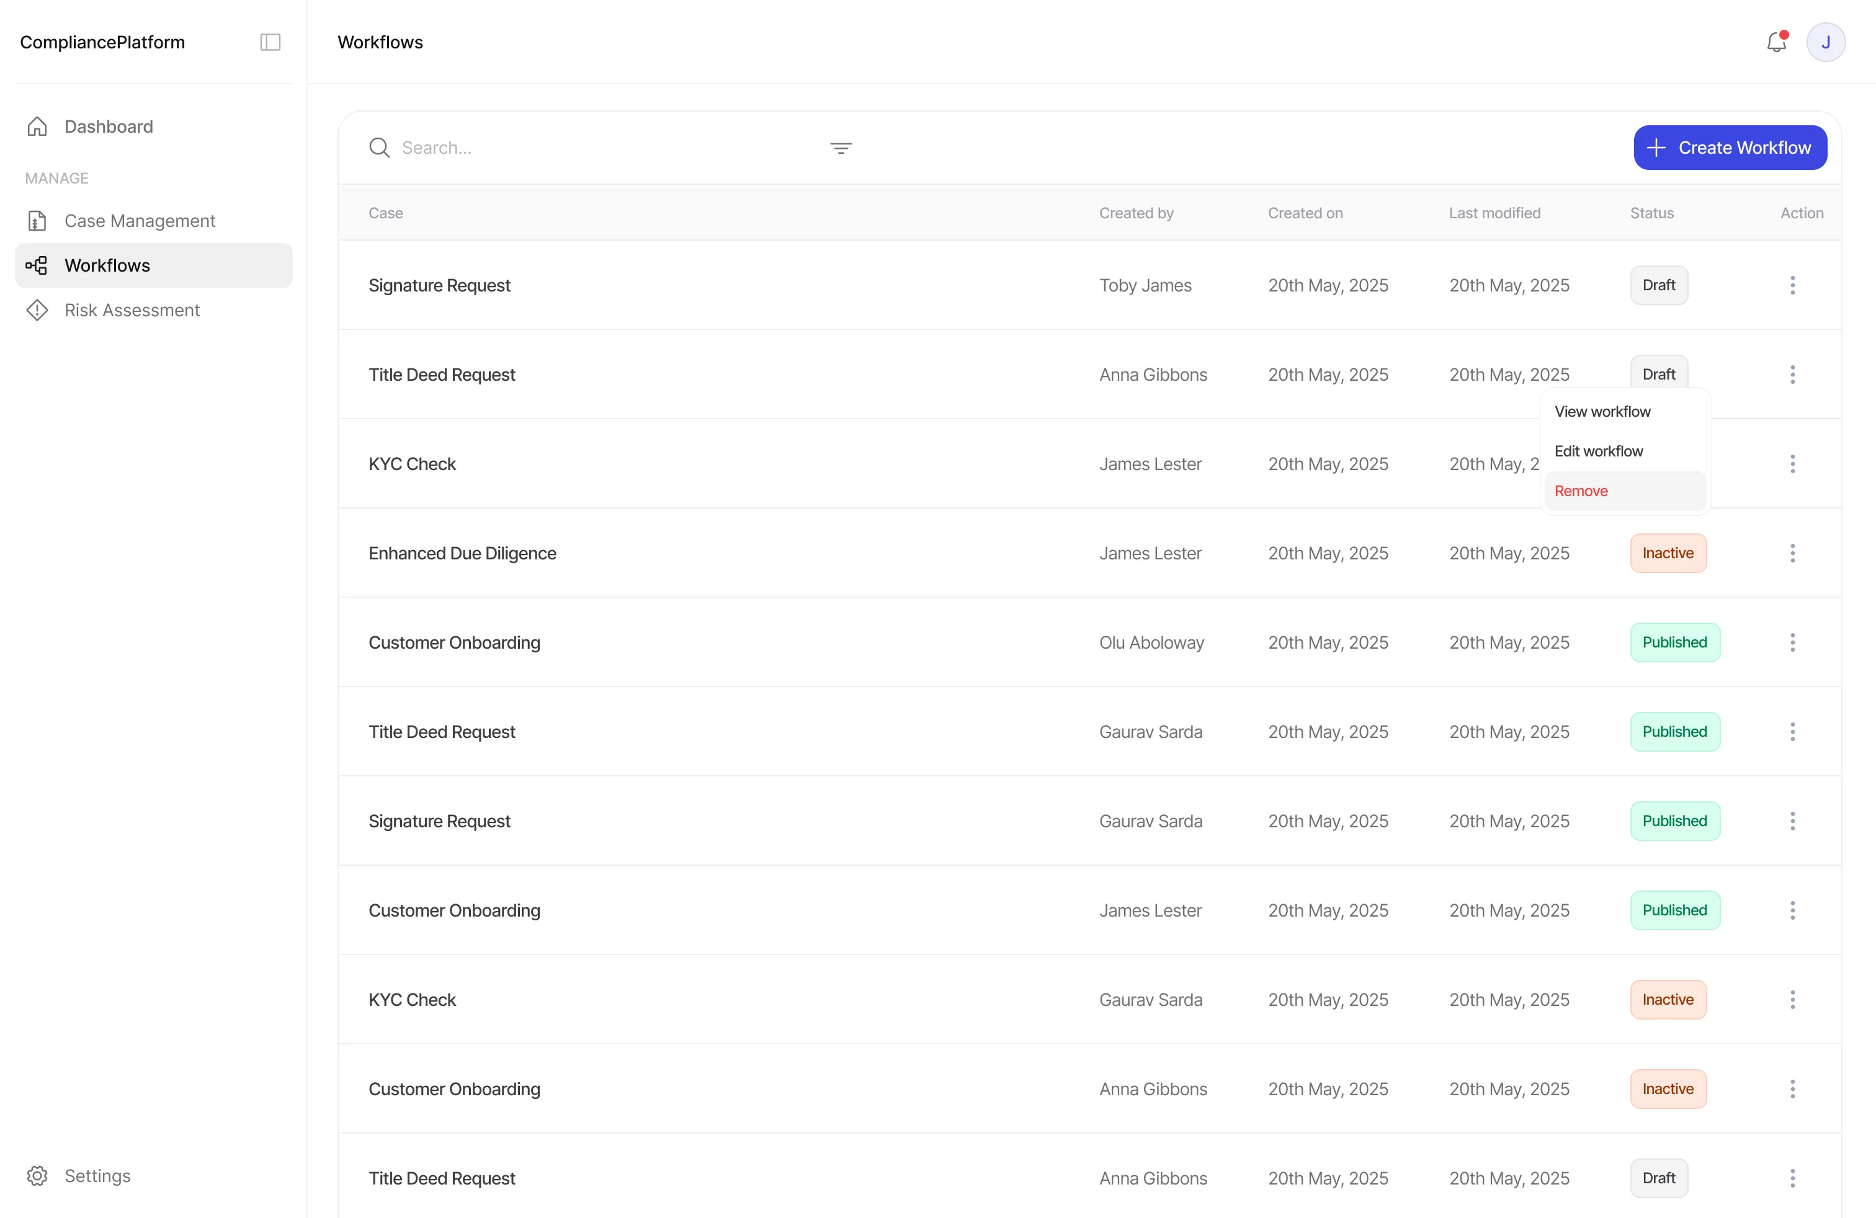This screenshot has height=1218, width=1876.
Task: Open the filter icon beside search
Action: point(840,148)
